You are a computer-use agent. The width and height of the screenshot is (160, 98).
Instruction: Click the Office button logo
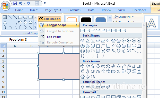tap(5, 6)
